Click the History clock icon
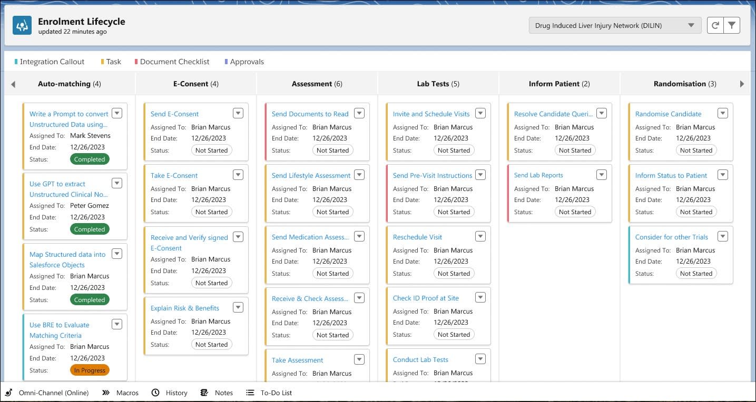This screenshot has width=756, height=402. point(155,393)
